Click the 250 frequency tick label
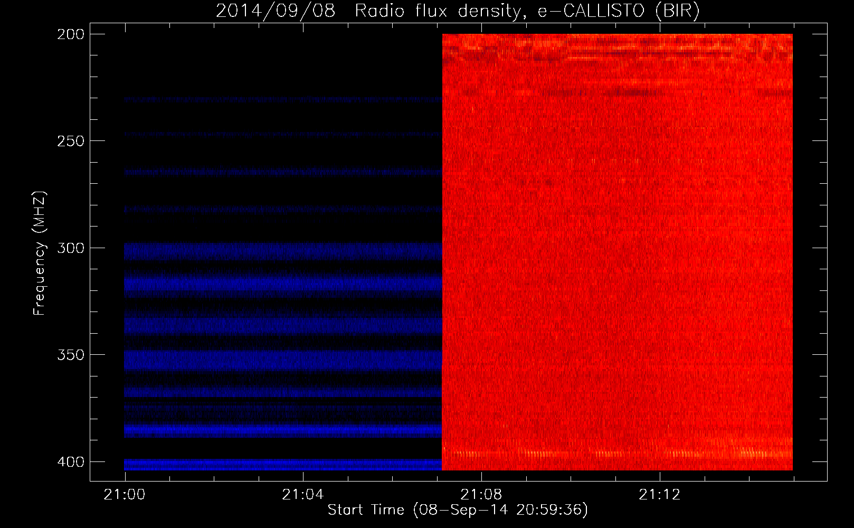The image size is (854, 528). (71, 141)
